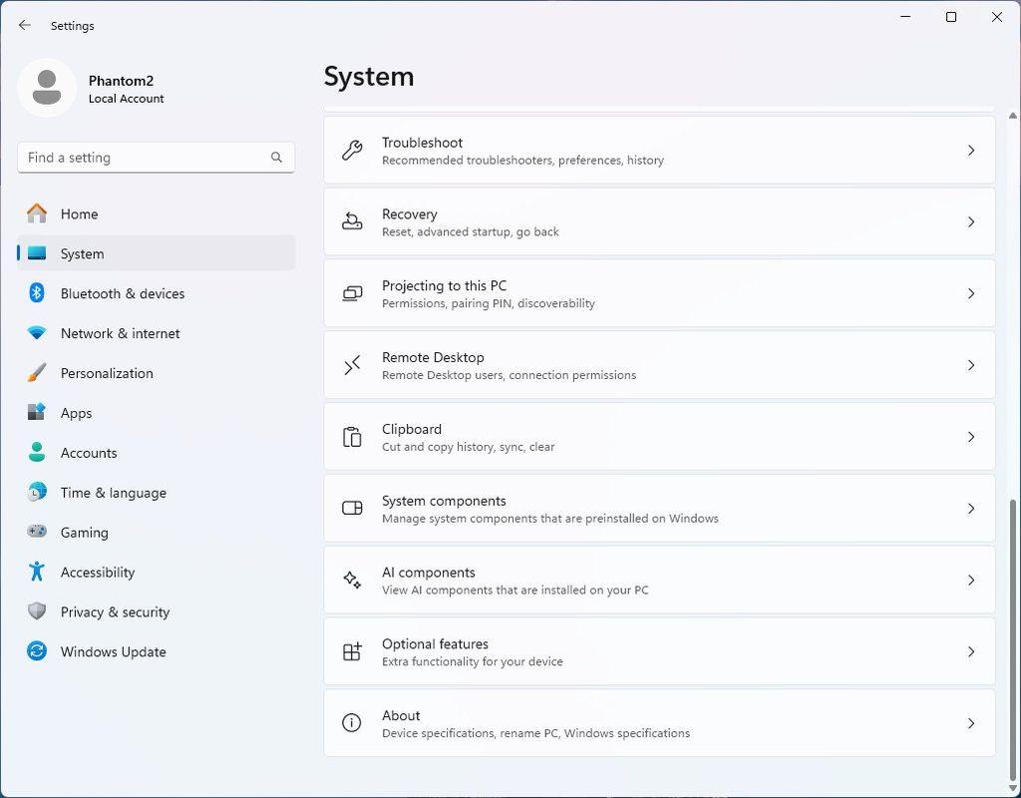Screen dimensions: 1021x798
Task: Open Bluetooth & devices in the sidebar
Action: coord(122,294)
